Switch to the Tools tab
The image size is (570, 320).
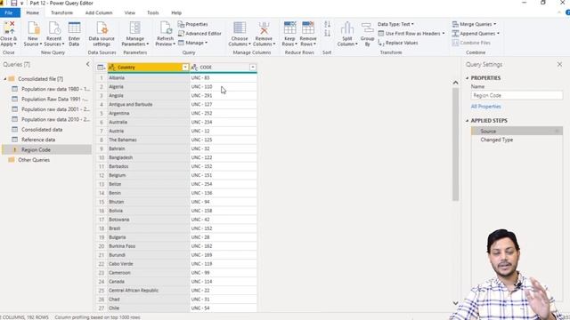[x=152, y=12]
